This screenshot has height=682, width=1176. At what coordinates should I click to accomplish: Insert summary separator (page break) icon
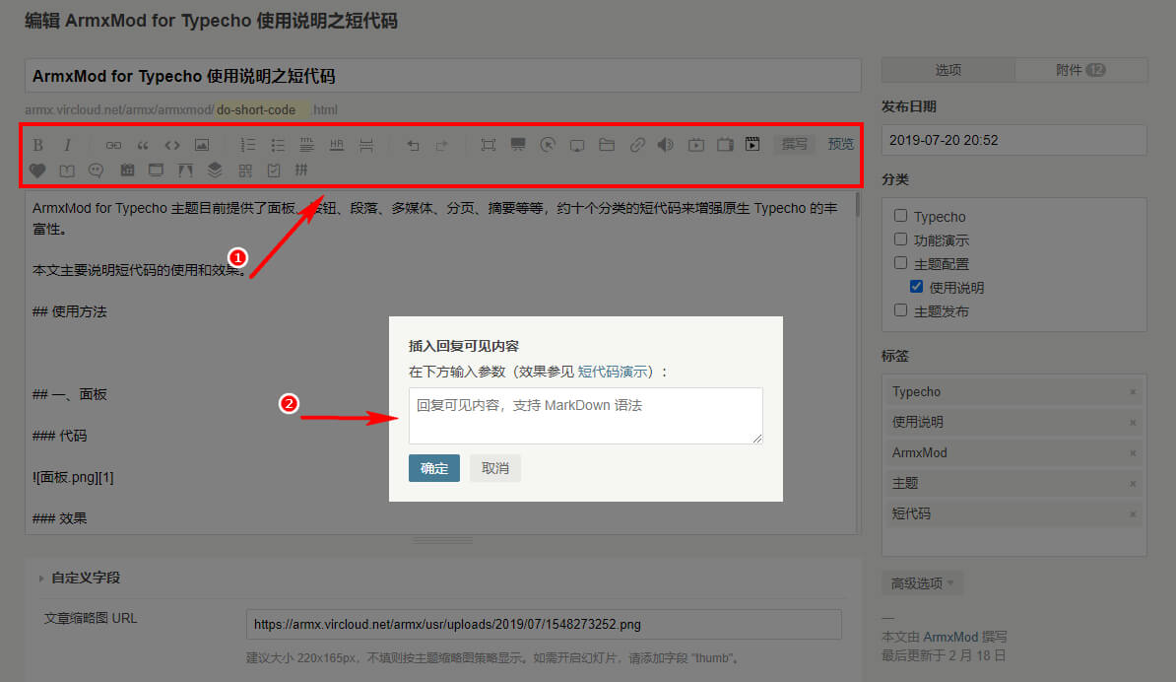[366, 145]
